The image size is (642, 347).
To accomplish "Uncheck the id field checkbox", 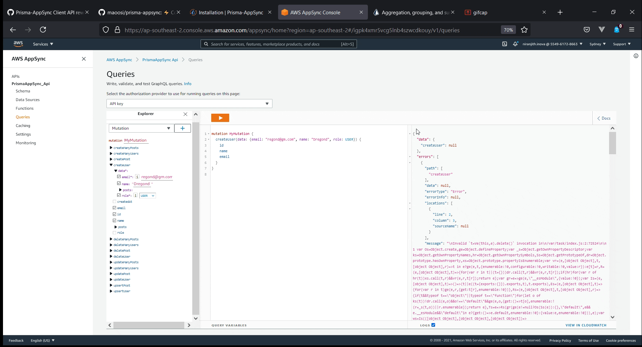I will click(x=114, y=214).
